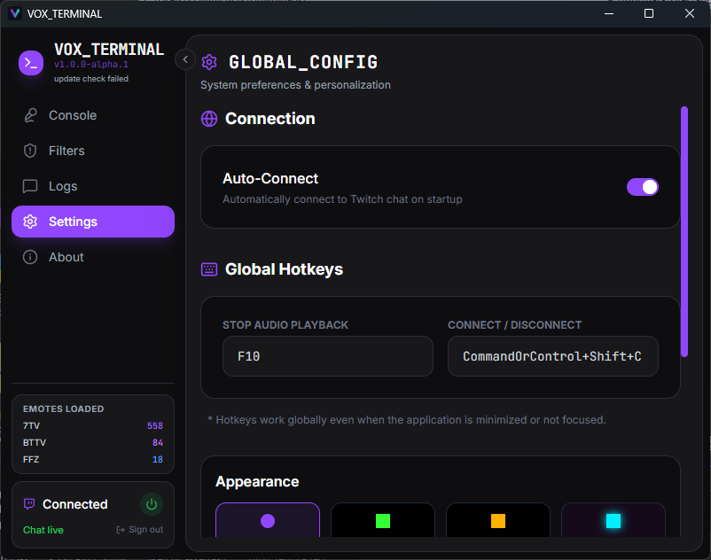Open the Logs page

tap(93, 186)
